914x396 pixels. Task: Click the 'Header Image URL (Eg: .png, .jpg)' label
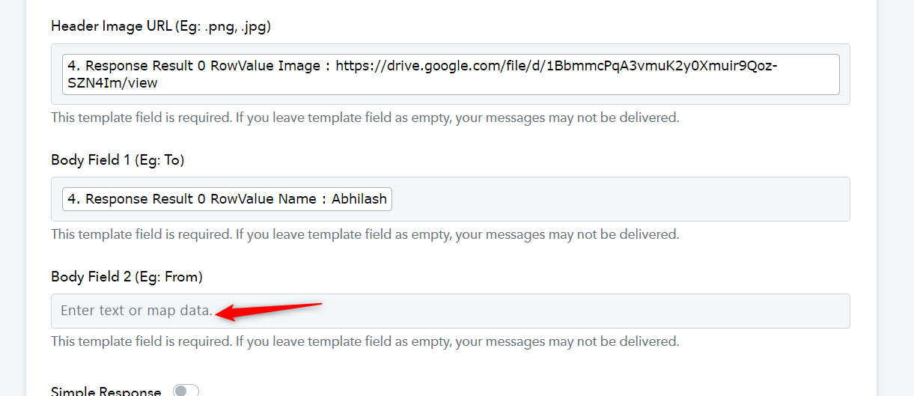[161, 26]
